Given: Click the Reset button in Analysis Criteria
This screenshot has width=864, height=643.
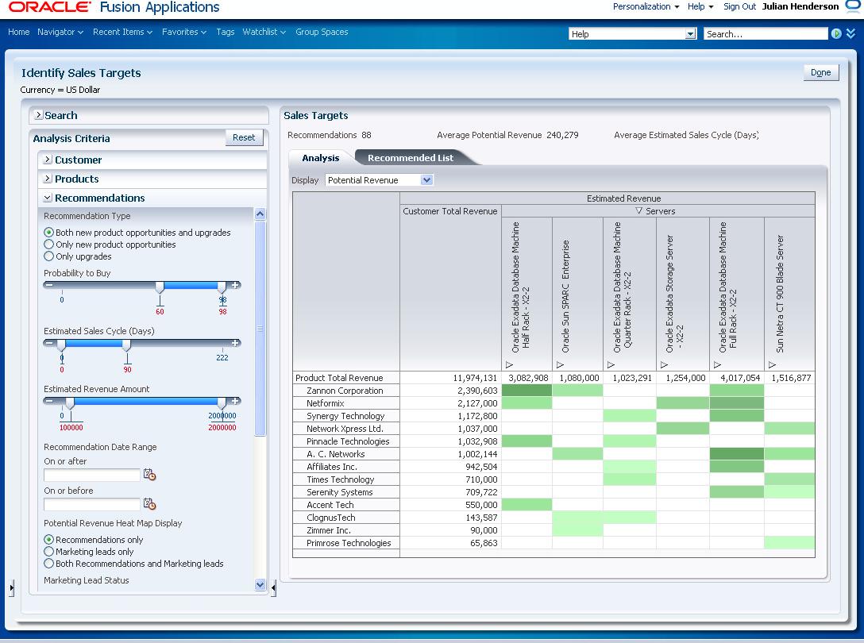Looking at the screenshot, I should [x=244, y=137].
